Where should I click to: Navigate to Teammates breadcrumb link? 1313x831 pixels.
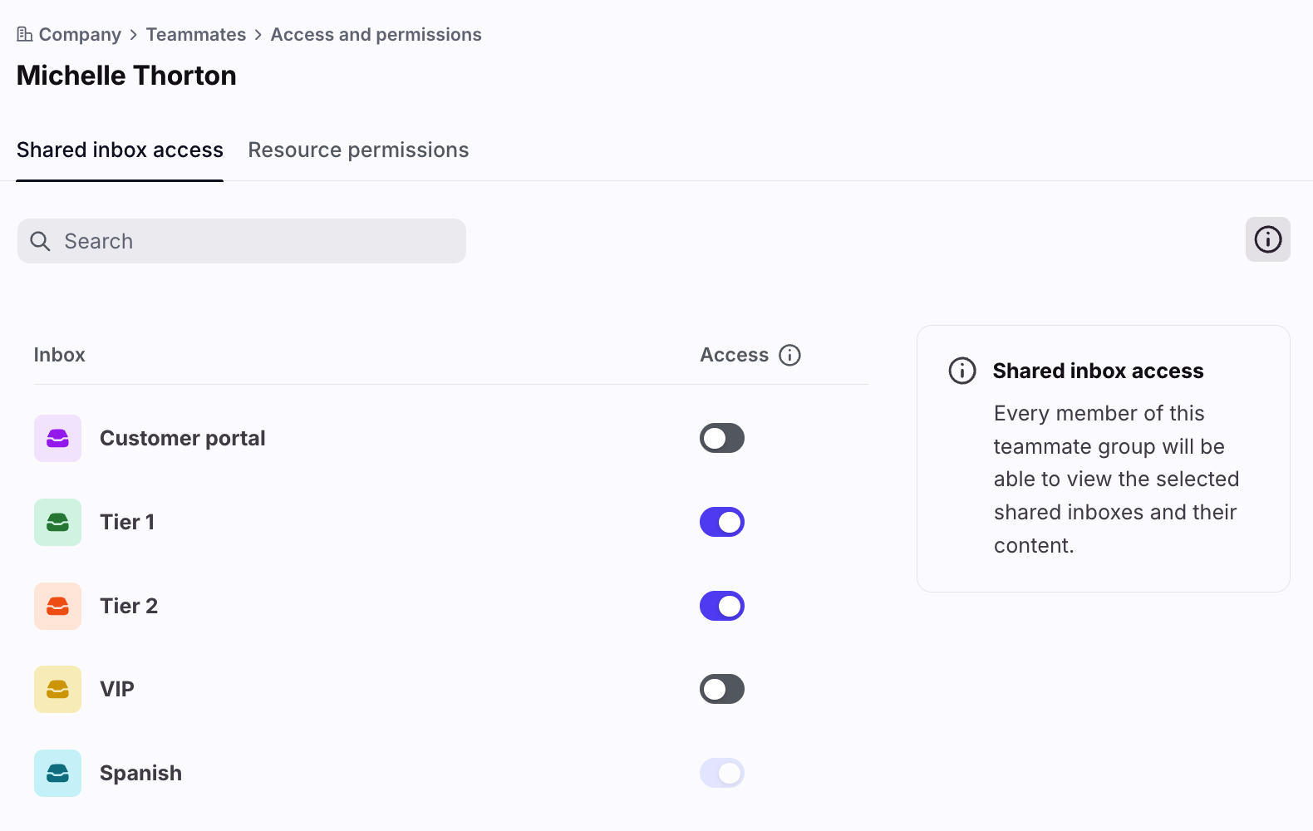pos(196,34)
